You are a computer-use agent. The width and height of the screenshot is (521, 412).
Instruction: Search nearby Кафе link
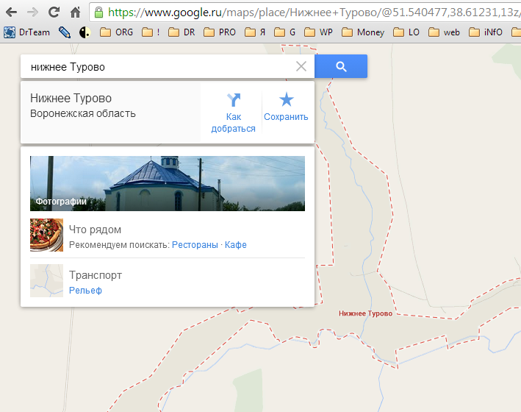(x=236, y=245)
